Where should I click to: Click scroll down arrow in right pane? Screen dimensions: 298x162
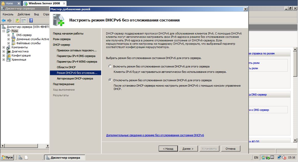[x=295, y=140]
